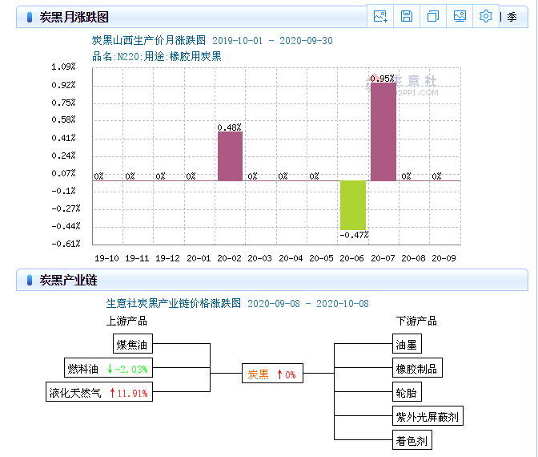Open the 轮胎 downstream product link
The height and width of the screenshot is (457, 538).
tap(406, 393)
